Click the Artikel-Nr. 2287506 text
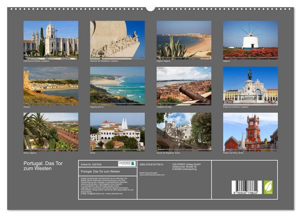 coord(91,165)
